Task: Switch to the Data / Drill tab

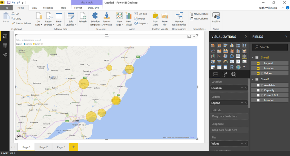Action: pyautogui.click(x=93, y=8)
